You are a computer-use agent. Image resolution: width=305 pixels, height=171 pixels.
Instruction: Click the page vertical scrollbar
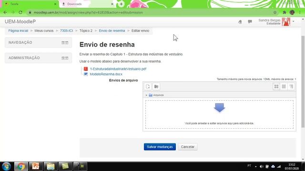pos(303,81)
